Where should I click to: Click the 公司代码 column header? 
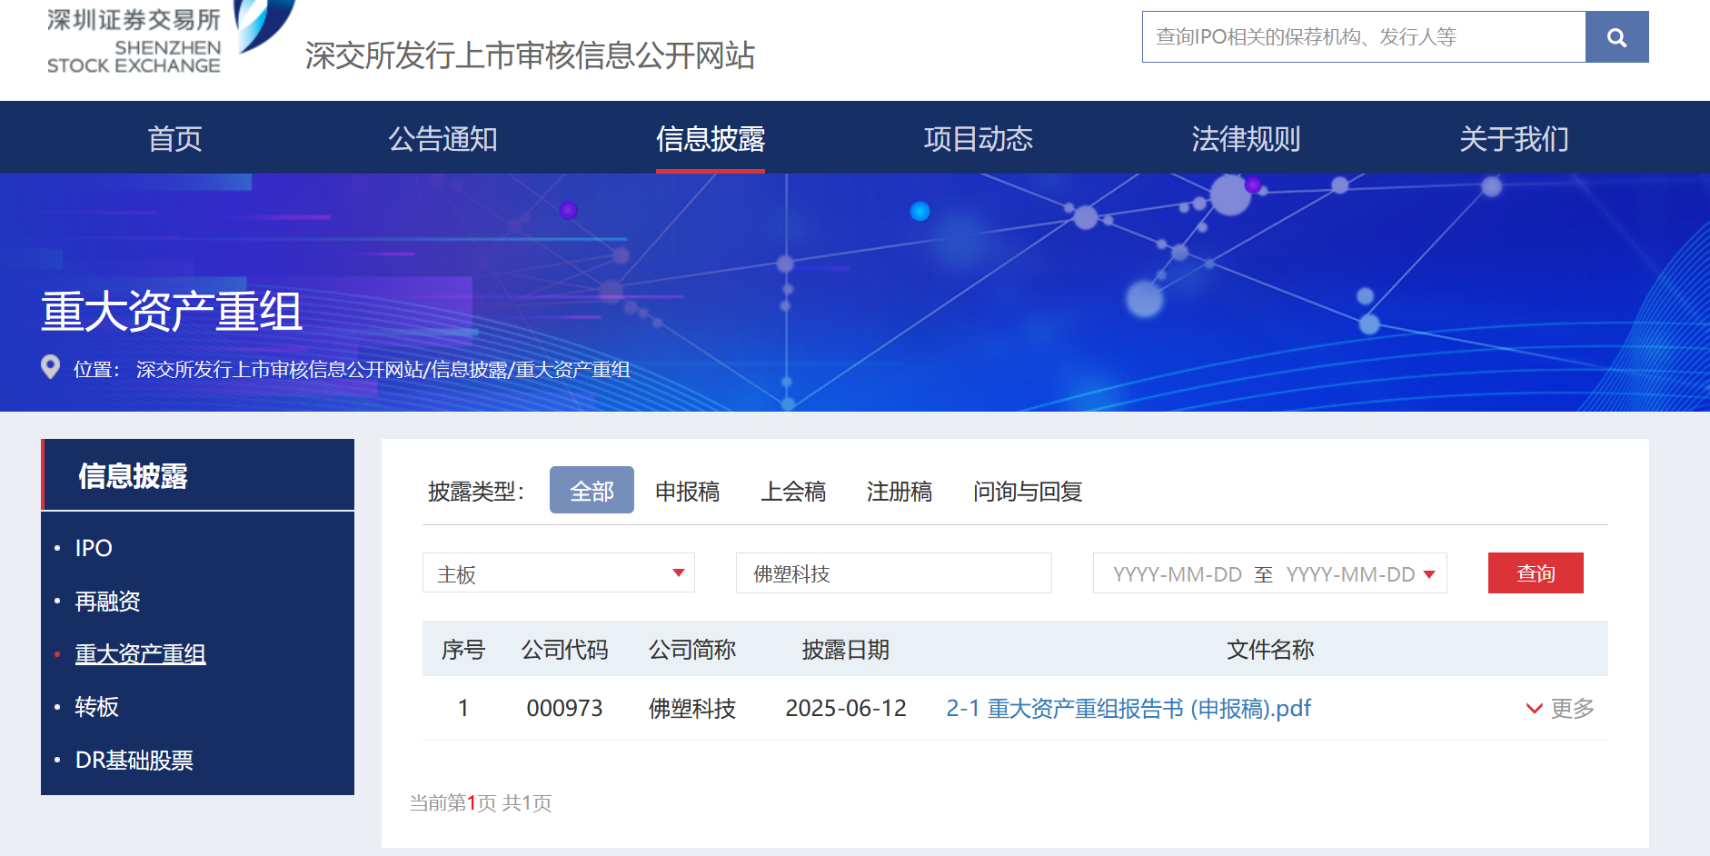pos(564,650)
